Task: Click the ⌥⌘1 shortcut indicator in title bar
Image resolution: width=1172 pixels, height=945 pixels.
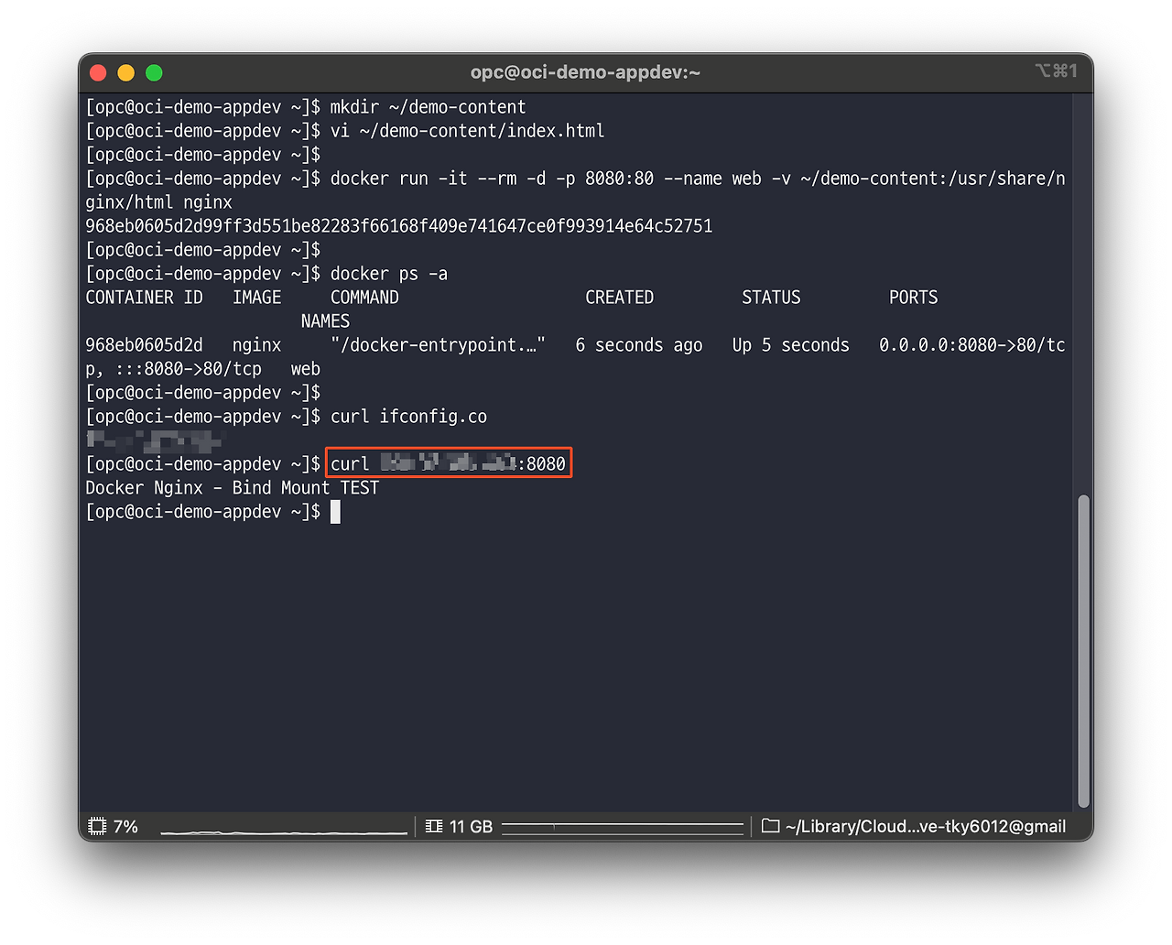Action: 1056,71
